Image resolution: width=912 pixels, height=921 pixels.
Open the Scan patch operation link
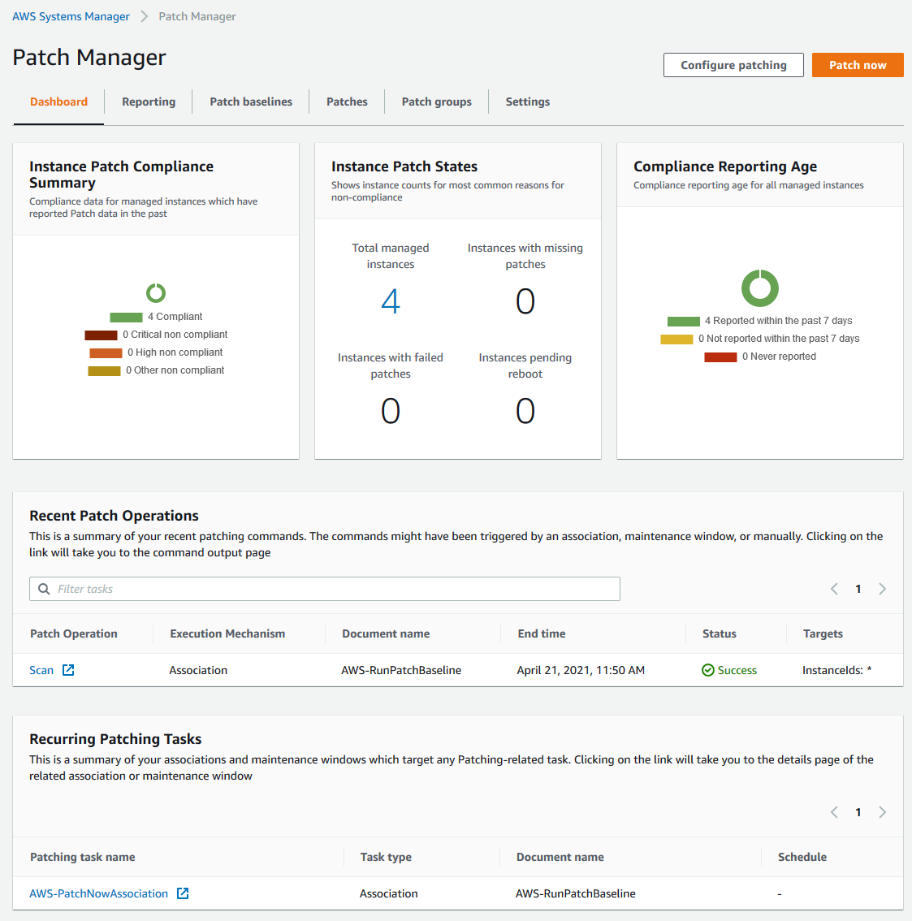click(41, 670)
